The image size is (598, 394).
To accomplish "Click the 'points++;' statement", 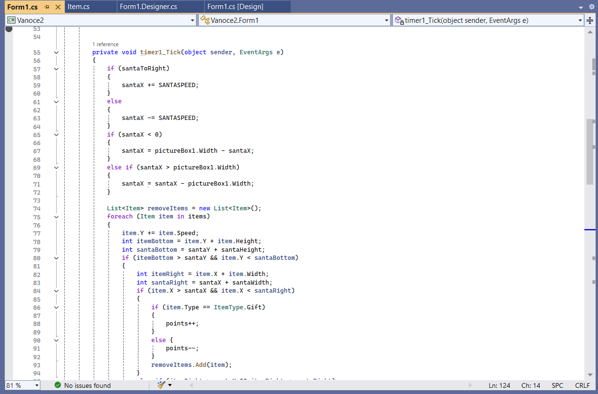I will pyautogui.click(x=182, y=324).
